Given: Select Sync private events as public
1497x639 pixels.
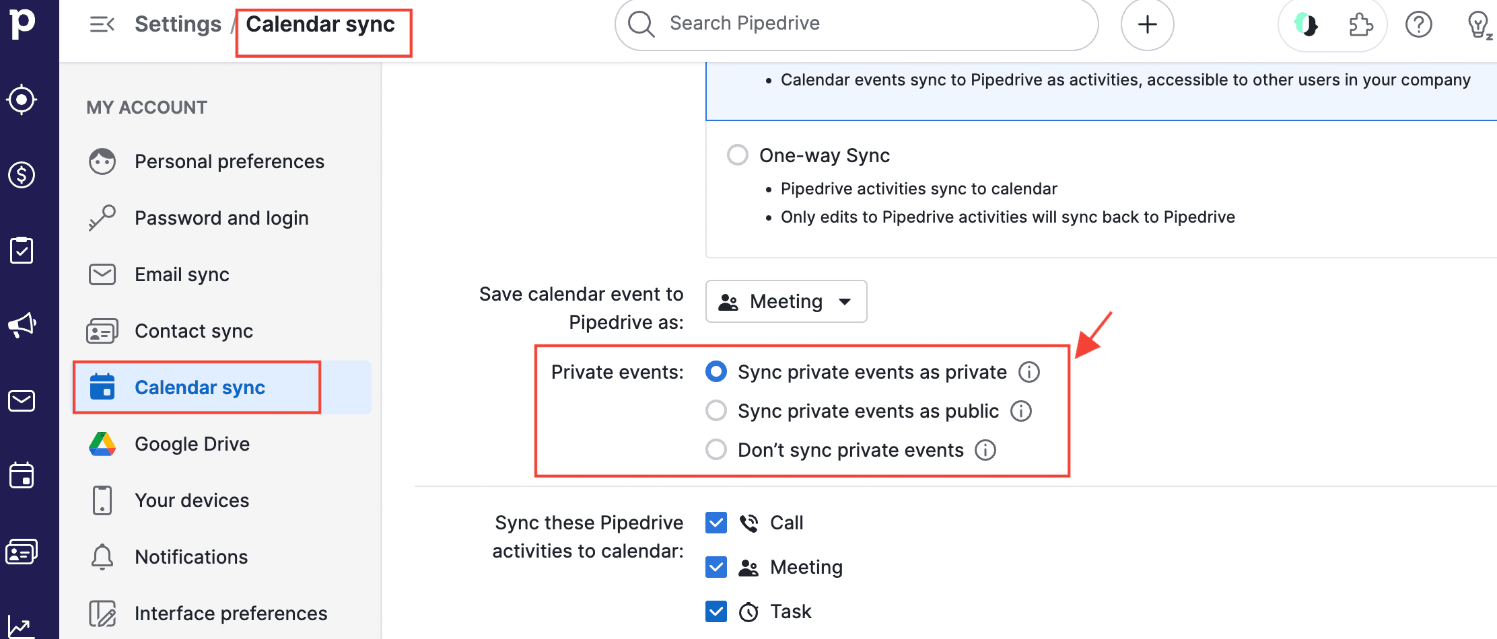Looking at the screenshot, I should (716, 410).
